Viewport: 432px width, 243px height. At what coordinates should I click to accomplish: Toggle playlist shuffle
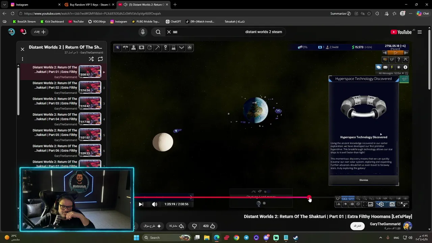coord(91,59)
